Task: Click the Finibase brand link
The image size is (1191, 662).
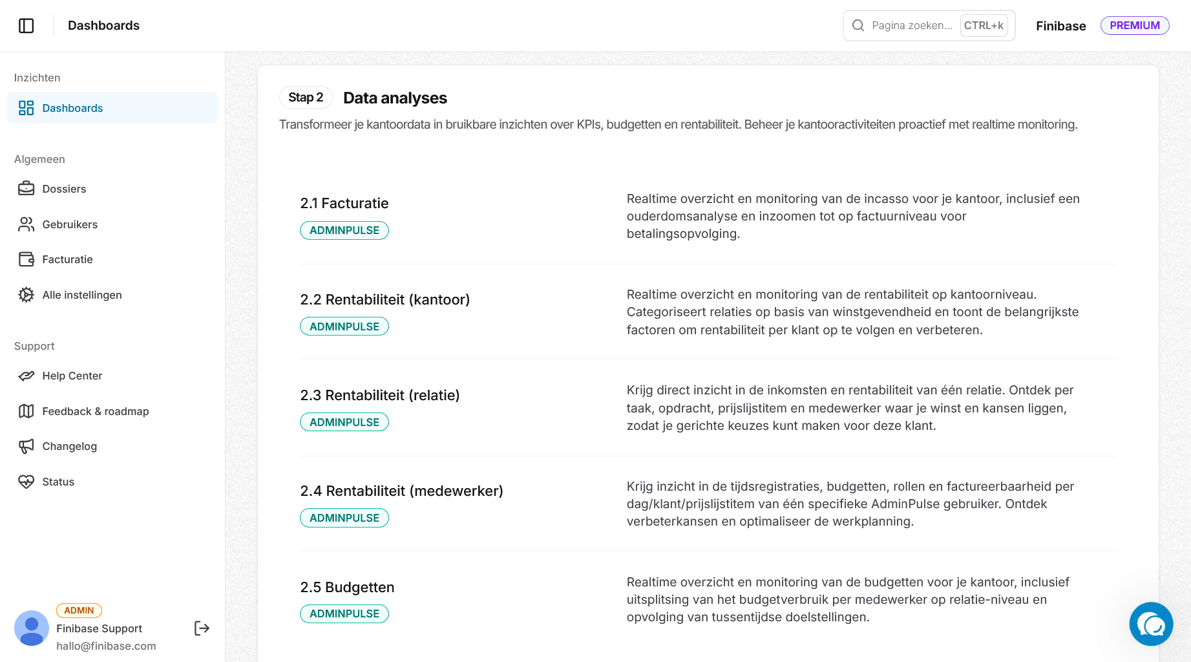Action: [1060, 25]
